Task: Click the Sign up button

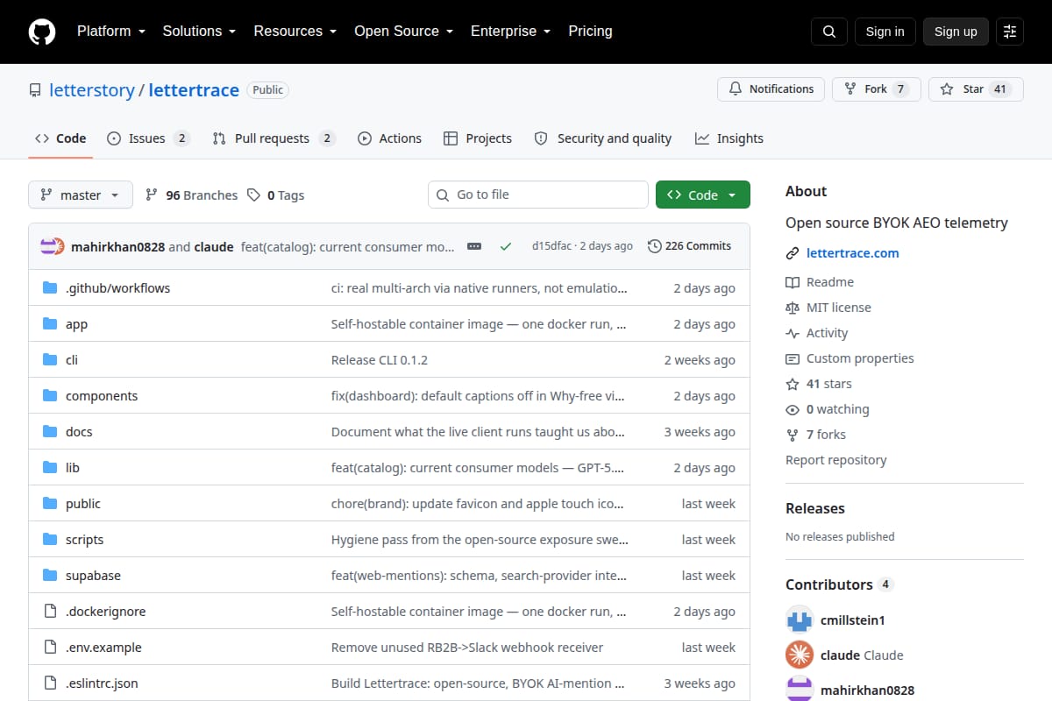Action: click(956, 32)
